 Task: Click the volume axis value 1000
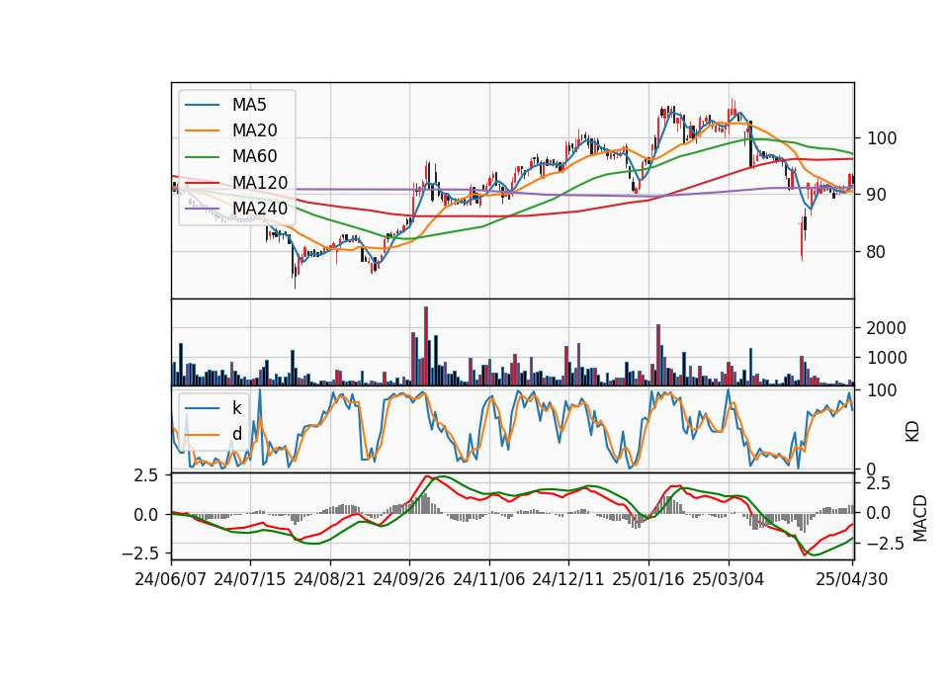tap(887, 358)
